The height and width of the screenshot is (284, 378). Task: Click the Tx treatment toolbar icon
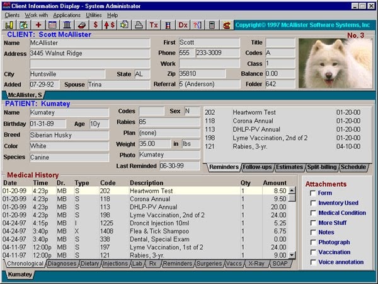(154, 25)
